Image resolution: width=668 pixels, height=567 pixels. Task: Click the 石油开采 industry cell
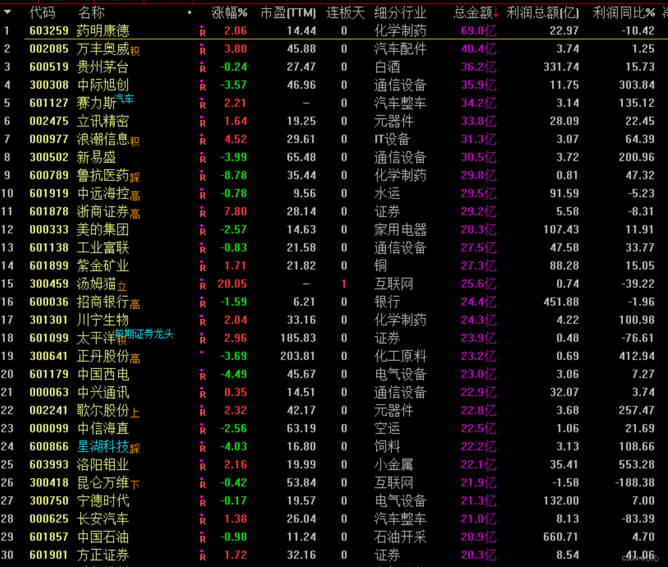click(400, 537)
